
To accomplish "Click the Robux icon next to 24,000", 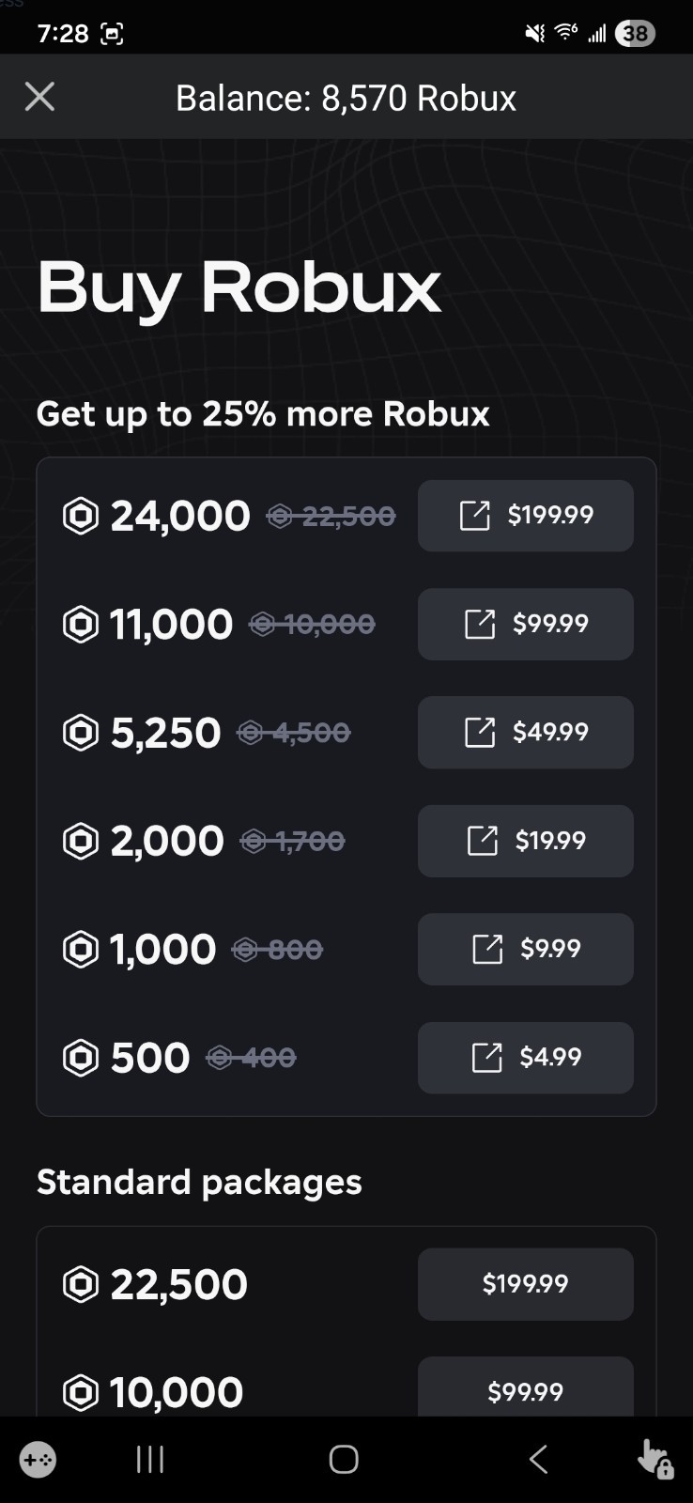I will 81,515.
